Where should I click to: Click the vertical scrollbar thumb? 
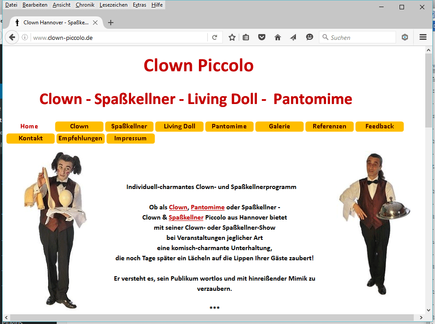point(429,90)
